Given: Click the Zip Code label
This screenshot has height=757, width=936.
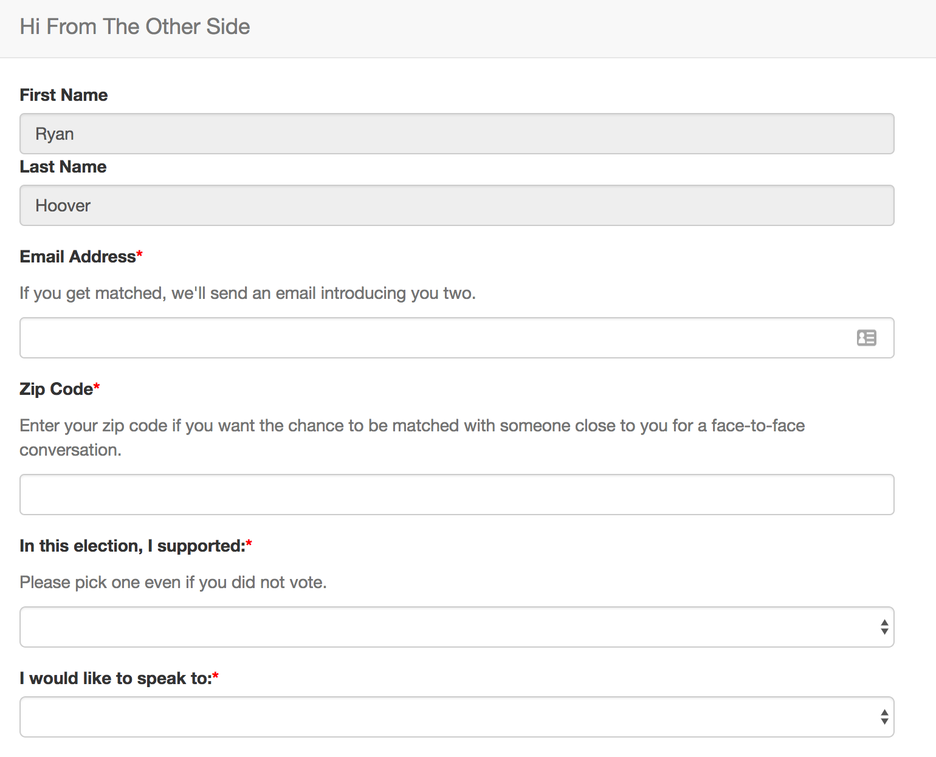Looking at the screenshot, I should click(56, 389).
